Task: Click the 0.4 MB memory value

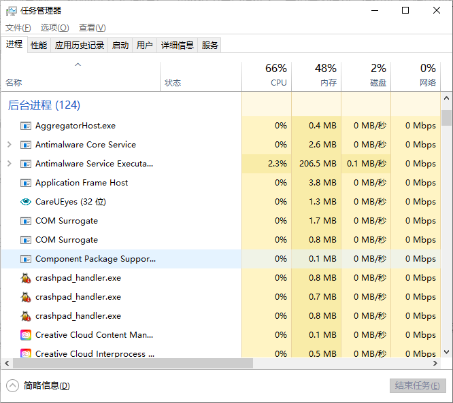Action: pos(322,126)
